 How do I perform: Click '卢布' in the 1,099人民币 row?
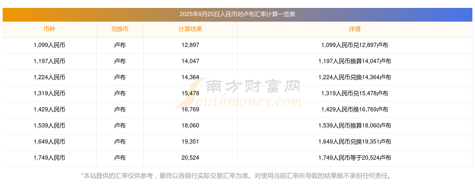point(120,45)
